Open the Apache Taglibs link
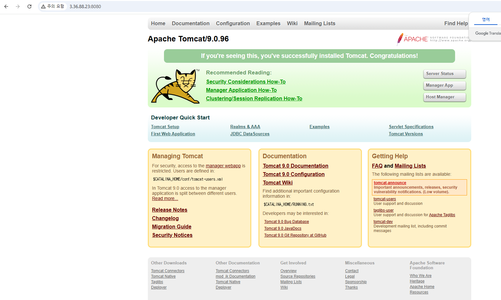This screenshot has width=501, height=300. pyautogui.click(x=442, y=215)
